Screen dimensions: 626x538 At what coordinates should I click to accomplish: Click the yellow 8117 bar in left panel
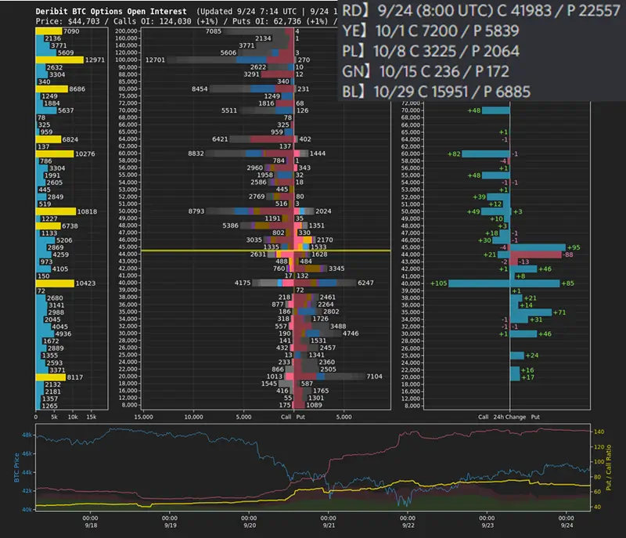53,377
